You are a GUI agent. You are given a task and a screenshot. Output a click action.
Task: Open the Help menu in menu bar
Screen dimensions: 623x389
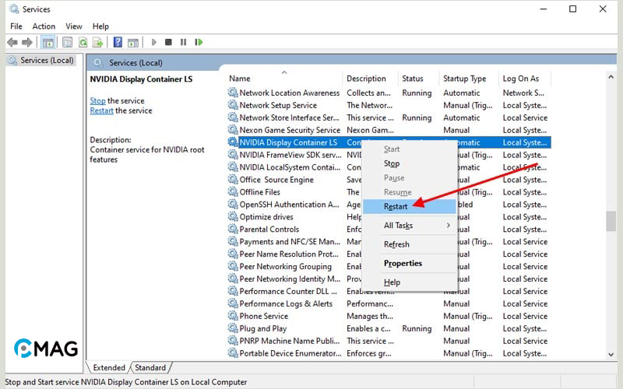[100, 26]
